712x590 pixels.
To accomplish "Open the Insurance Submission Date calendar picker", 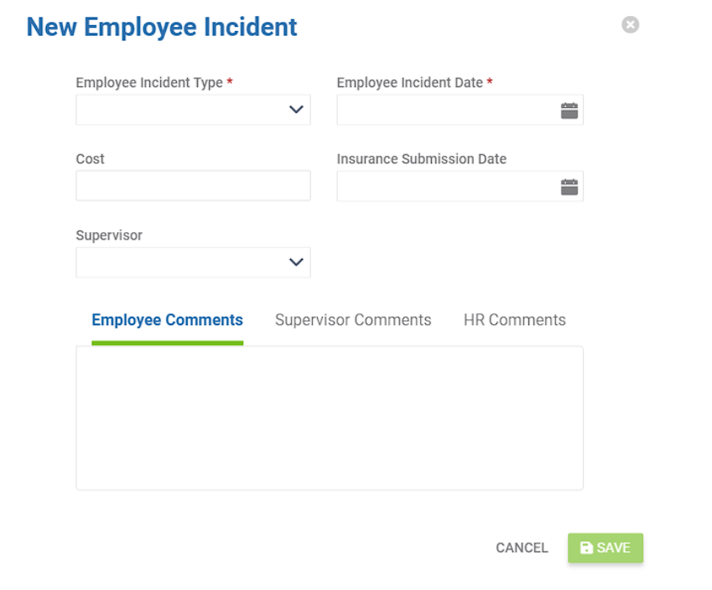I will point(570,185).
